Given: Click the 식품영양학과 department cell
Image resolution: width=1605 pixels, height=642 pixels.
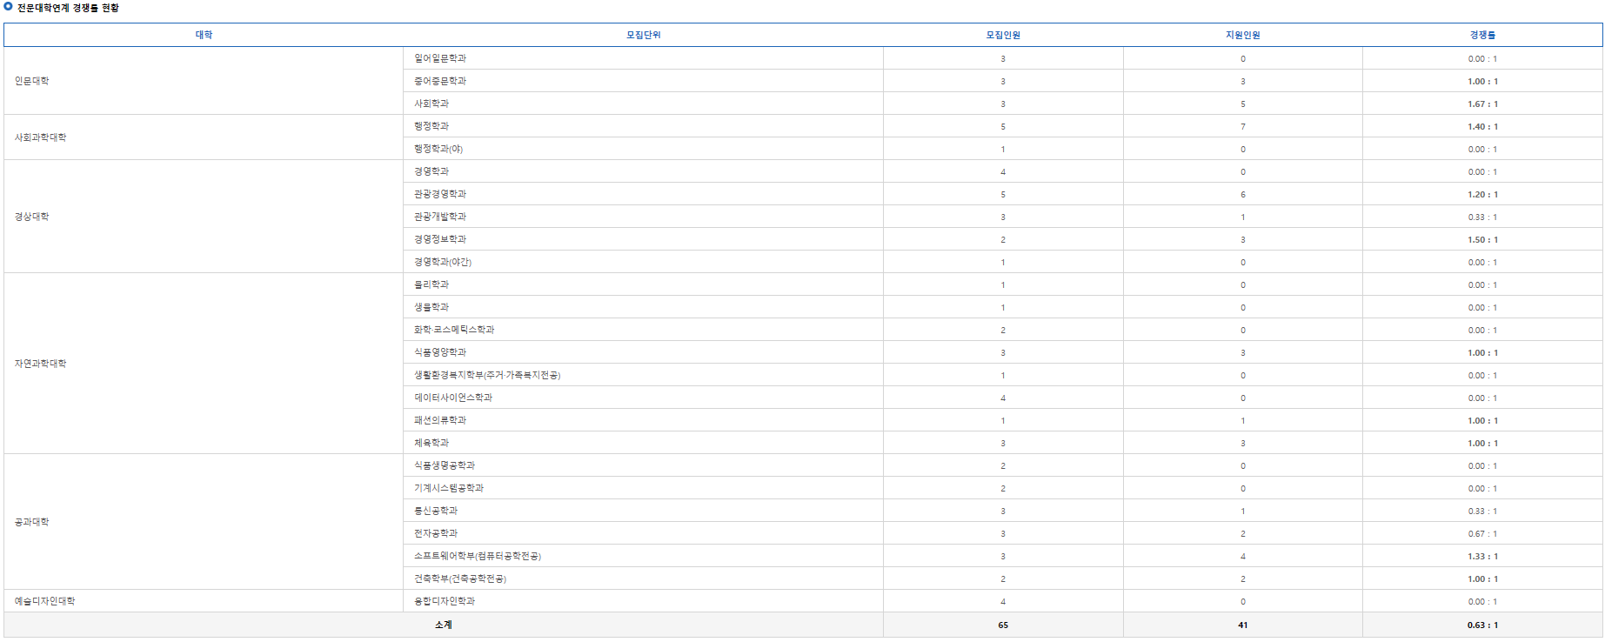Looking at the screenshot, I should click(x=644, y=352).
